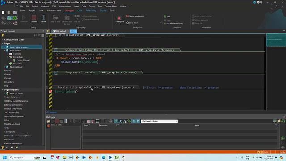Open Windows Start menu
This screenshot has height=161, width=286.
pyautogui.click(x=5, y=157)
